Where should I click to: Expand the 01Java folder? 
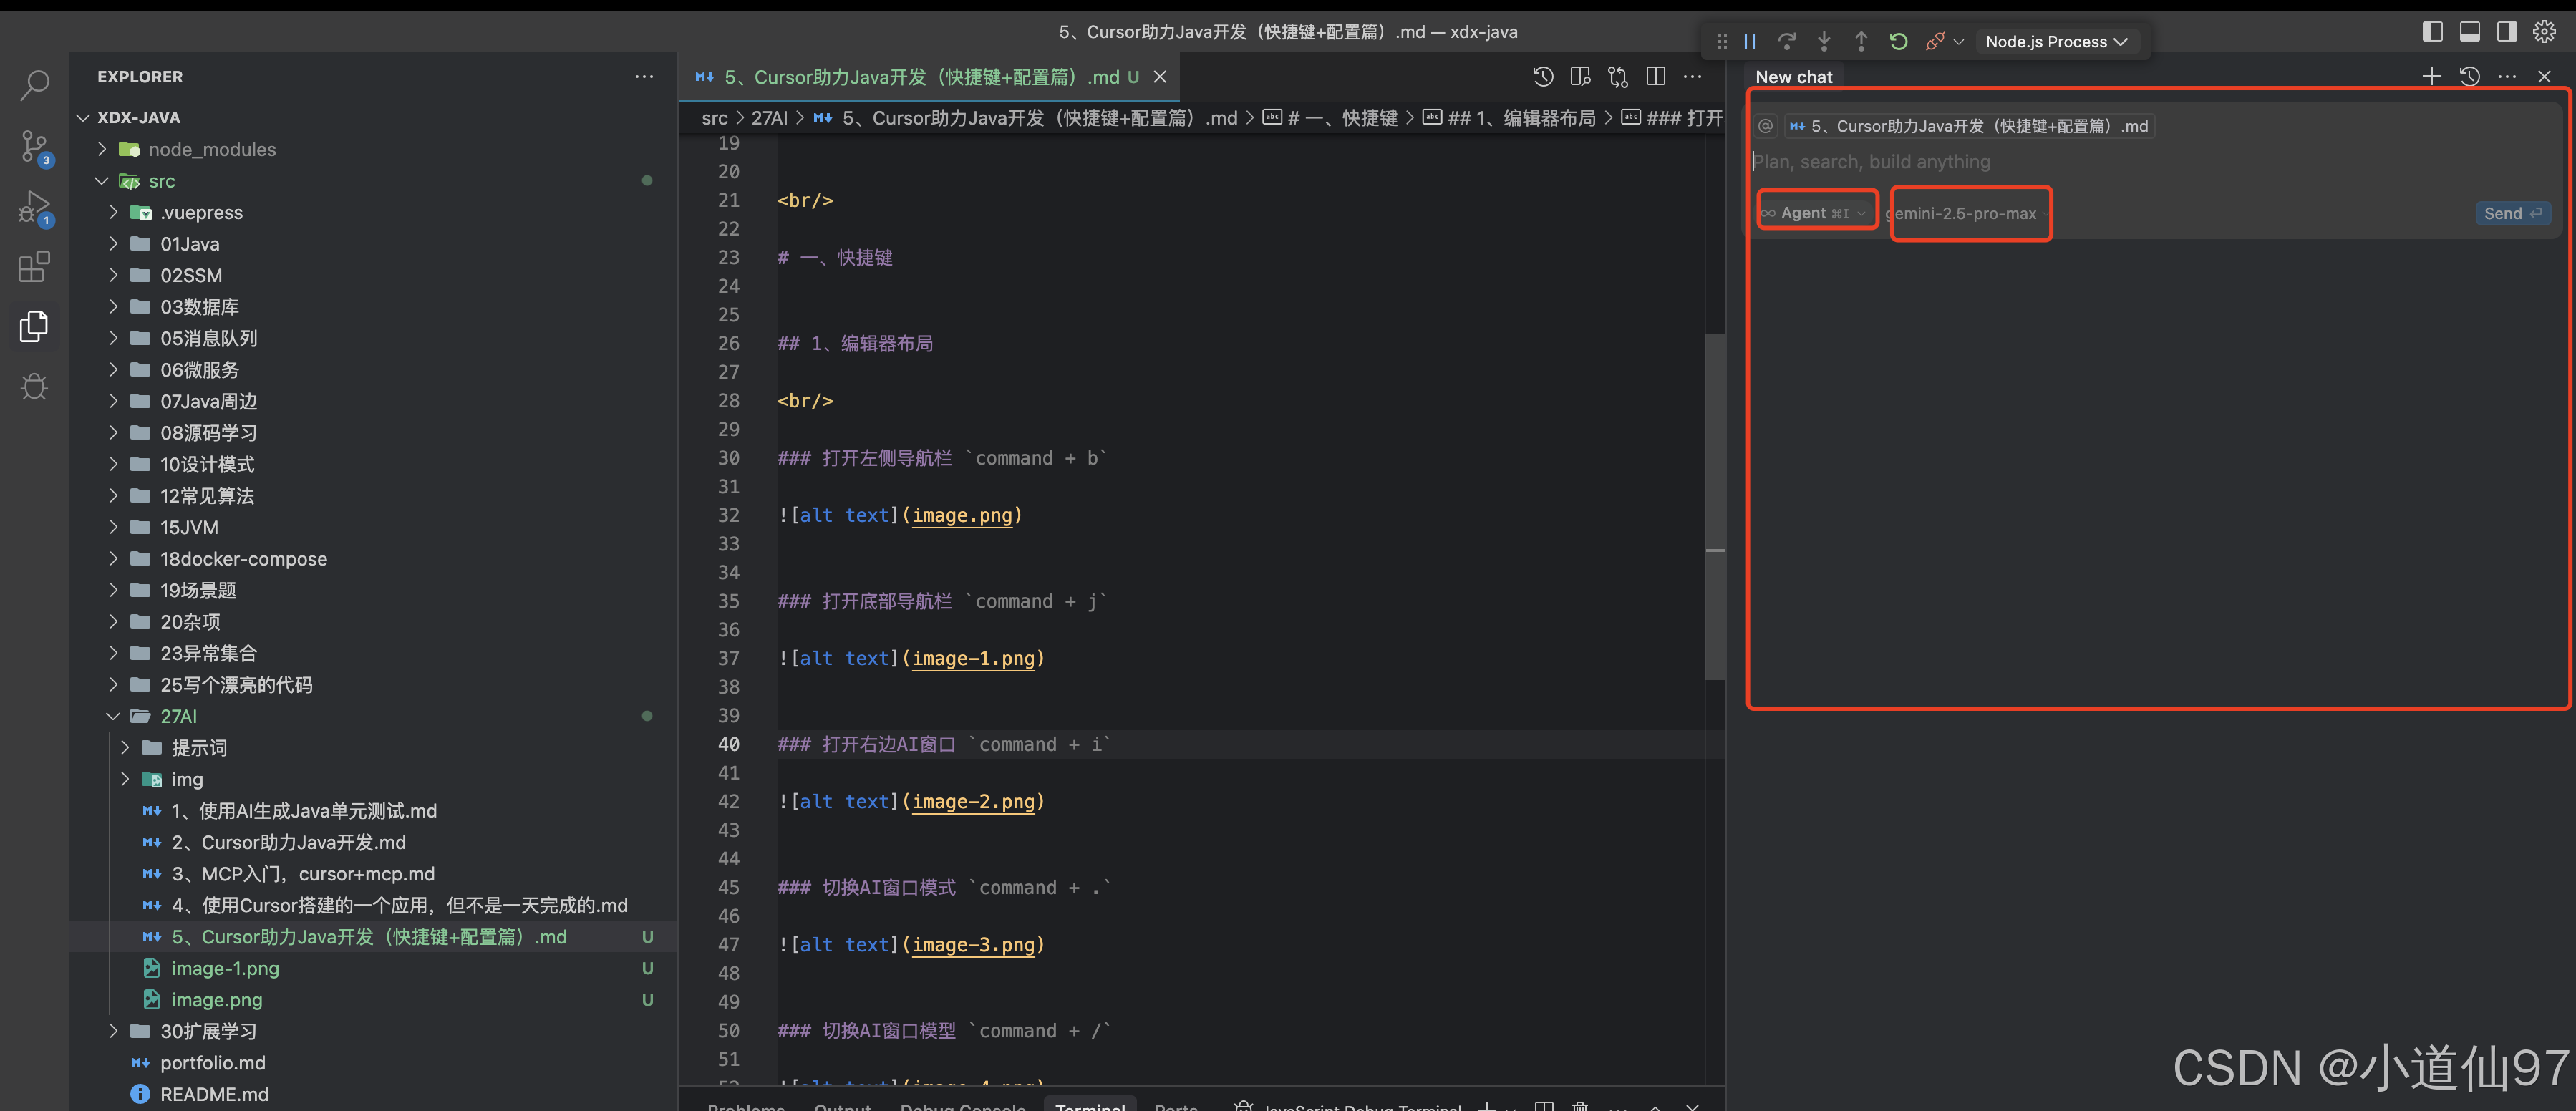(189, 244)
